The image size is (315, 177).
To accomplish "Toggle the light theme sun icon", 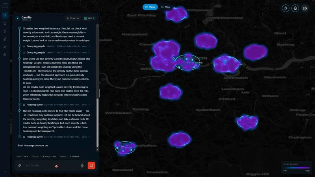I will point(285,8).
